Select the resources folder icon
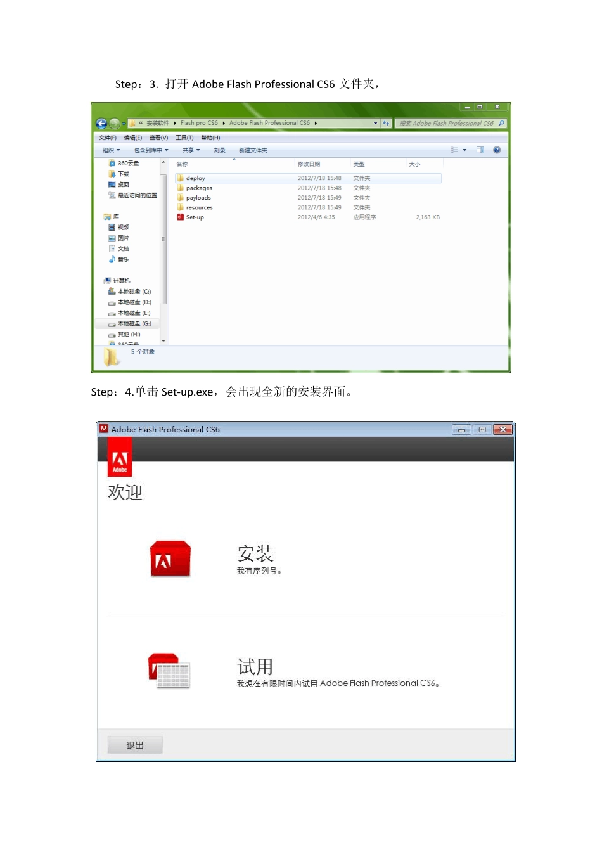The height and width of the screenshot is (852, 602). coord(181,207)
